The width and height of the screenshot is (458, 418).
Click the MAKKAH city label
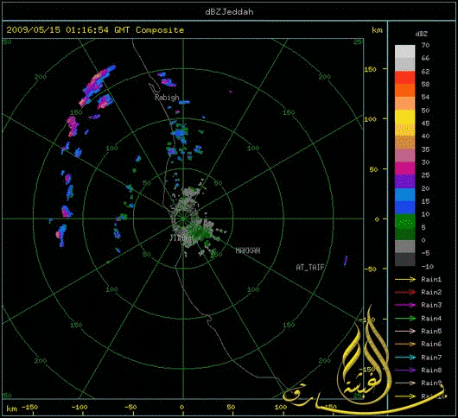point(248,250)
